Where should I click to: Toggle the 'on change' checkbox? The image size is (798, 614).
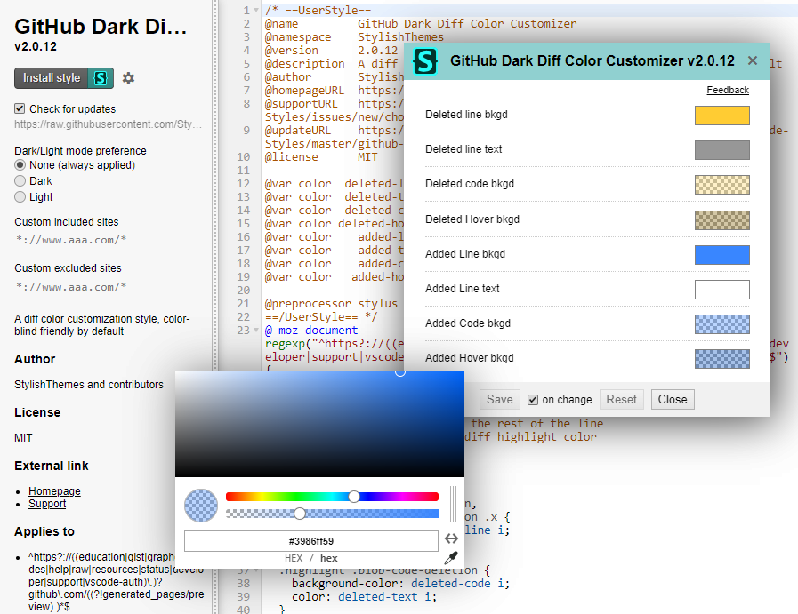532,400
